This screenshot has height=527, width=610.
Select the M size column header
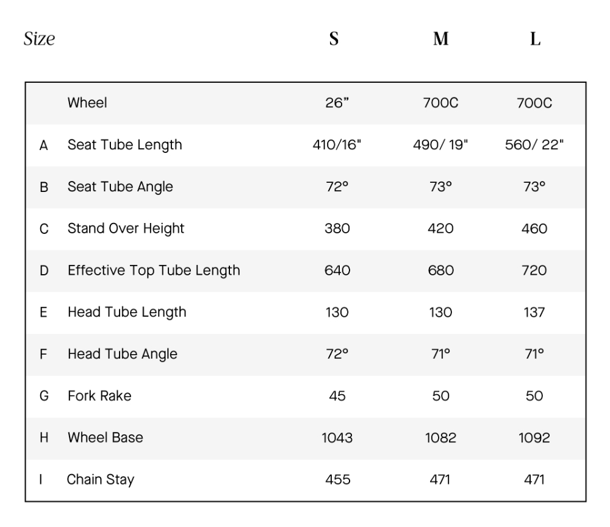tap(440, 40)
